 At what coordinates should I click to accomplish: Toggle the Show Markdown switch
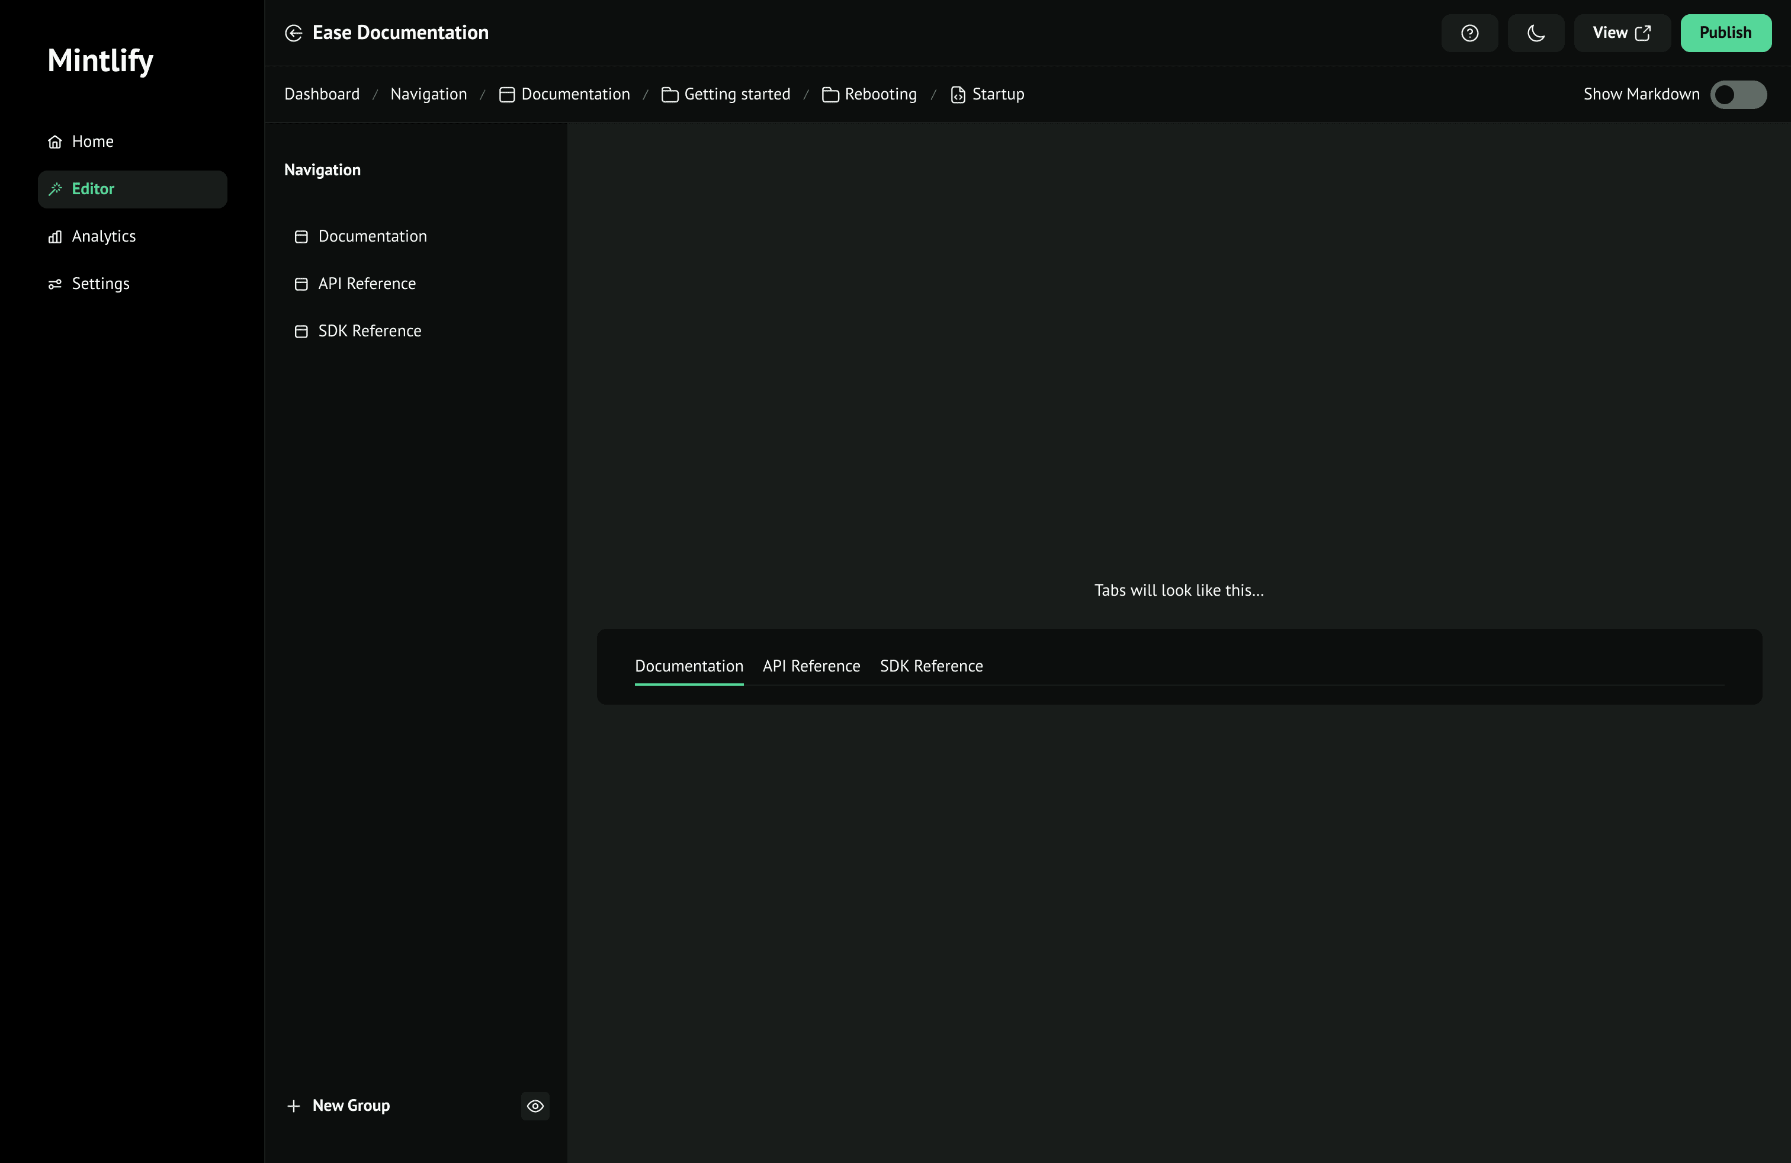click(1738, 95)
